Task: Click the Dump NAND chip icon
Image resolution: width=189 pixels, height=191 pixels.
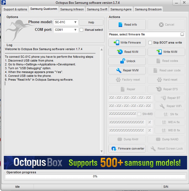Action: pos(158,139)
